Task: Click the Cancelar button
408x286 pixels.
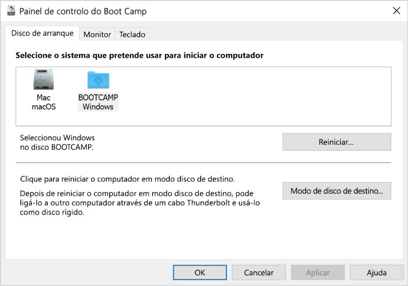Action: (259, 273)
